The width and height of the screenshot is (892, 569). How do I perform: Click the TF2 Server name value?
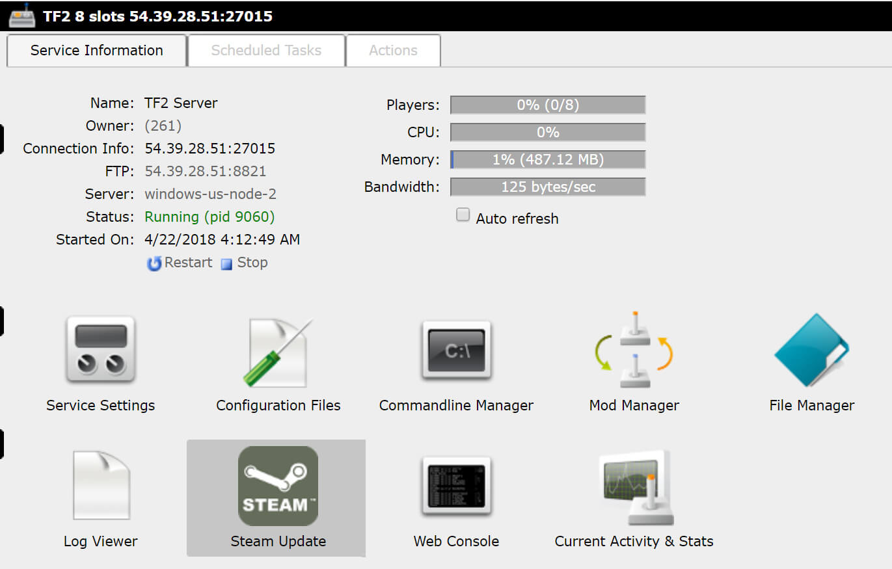coord(181,103)
